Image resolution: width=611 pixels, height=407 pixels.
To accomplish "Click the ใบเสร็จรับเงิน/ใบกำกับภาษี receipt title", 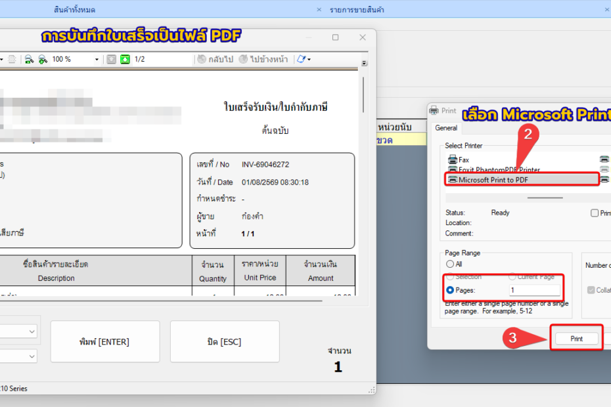I will (275, 107).
